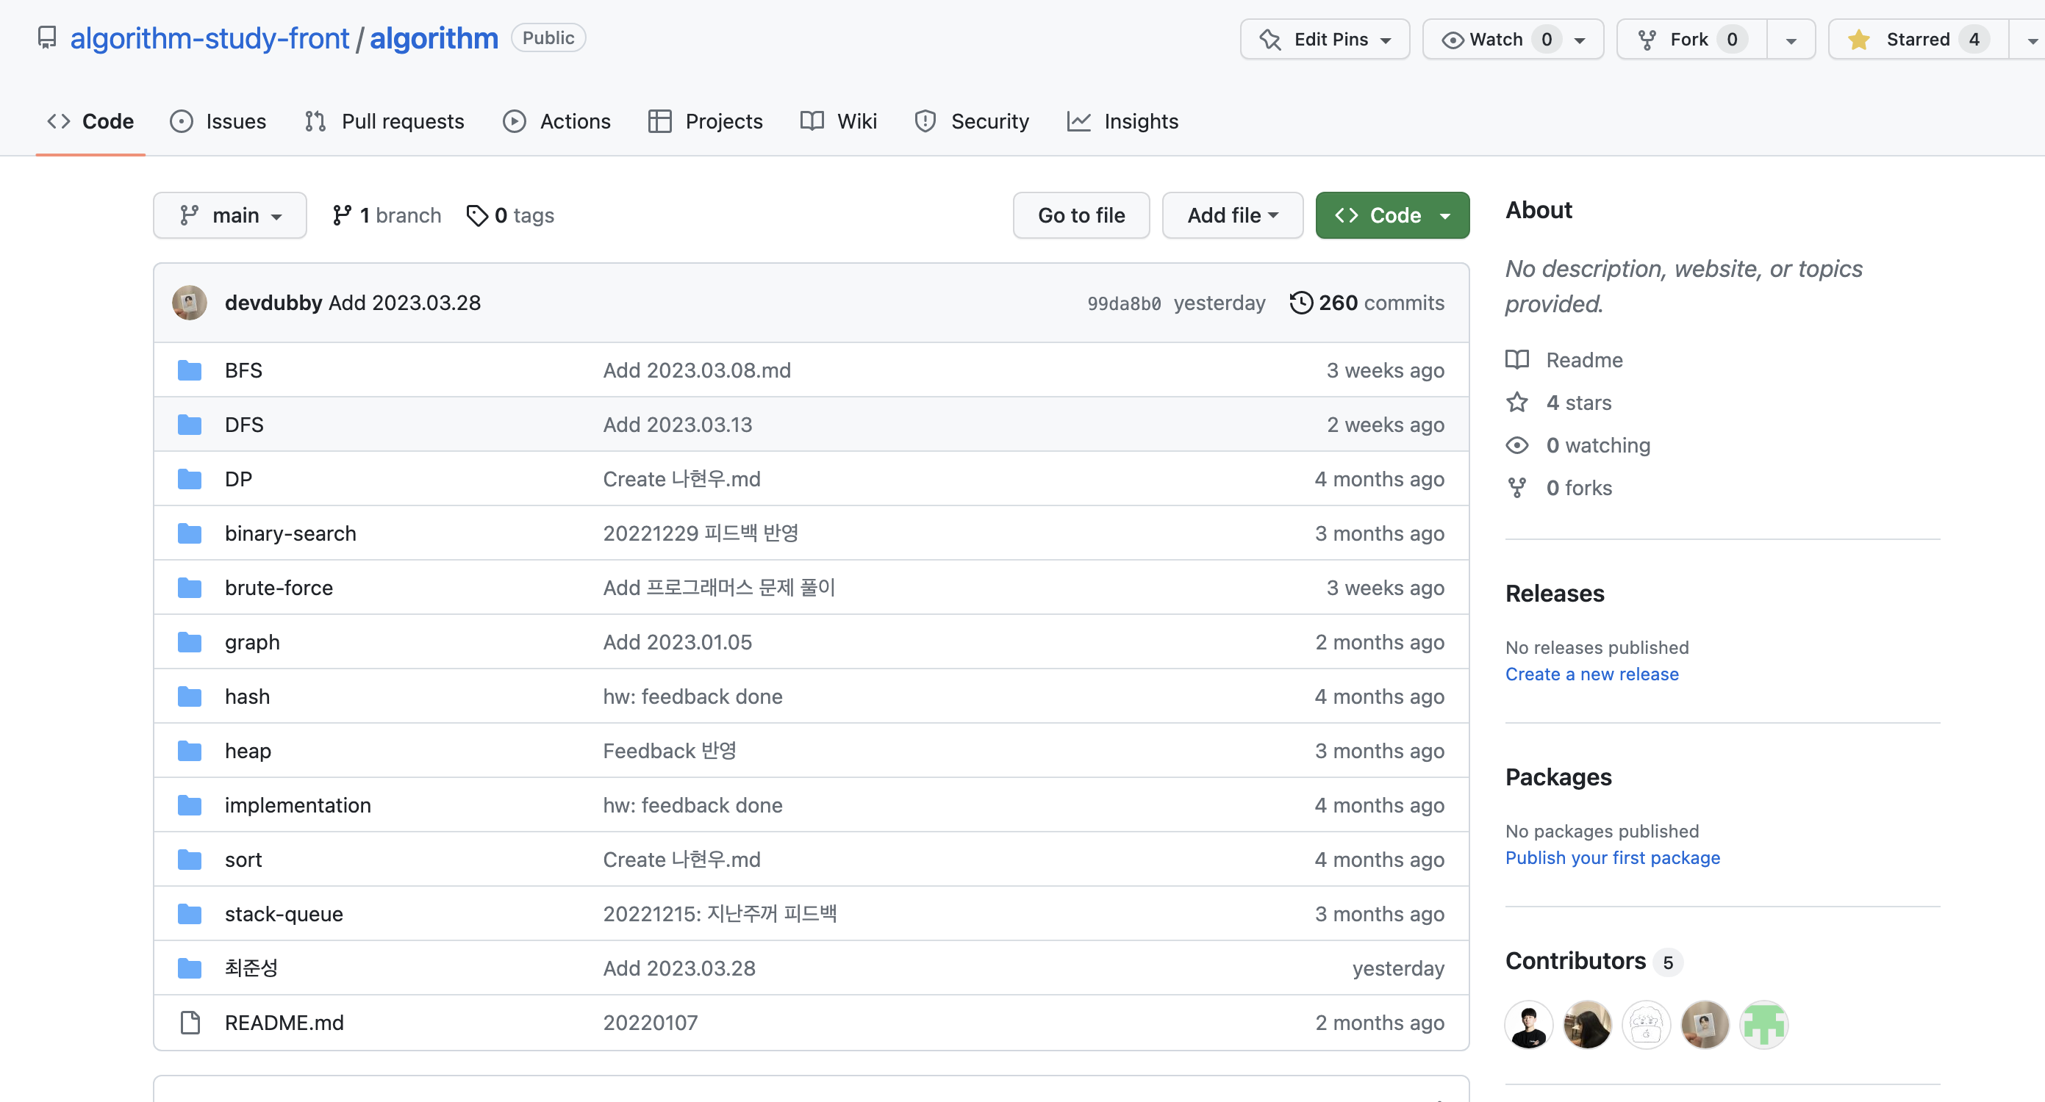Click the devdubby avatar in commit header
The image size is (2045, 1102).
189,302
